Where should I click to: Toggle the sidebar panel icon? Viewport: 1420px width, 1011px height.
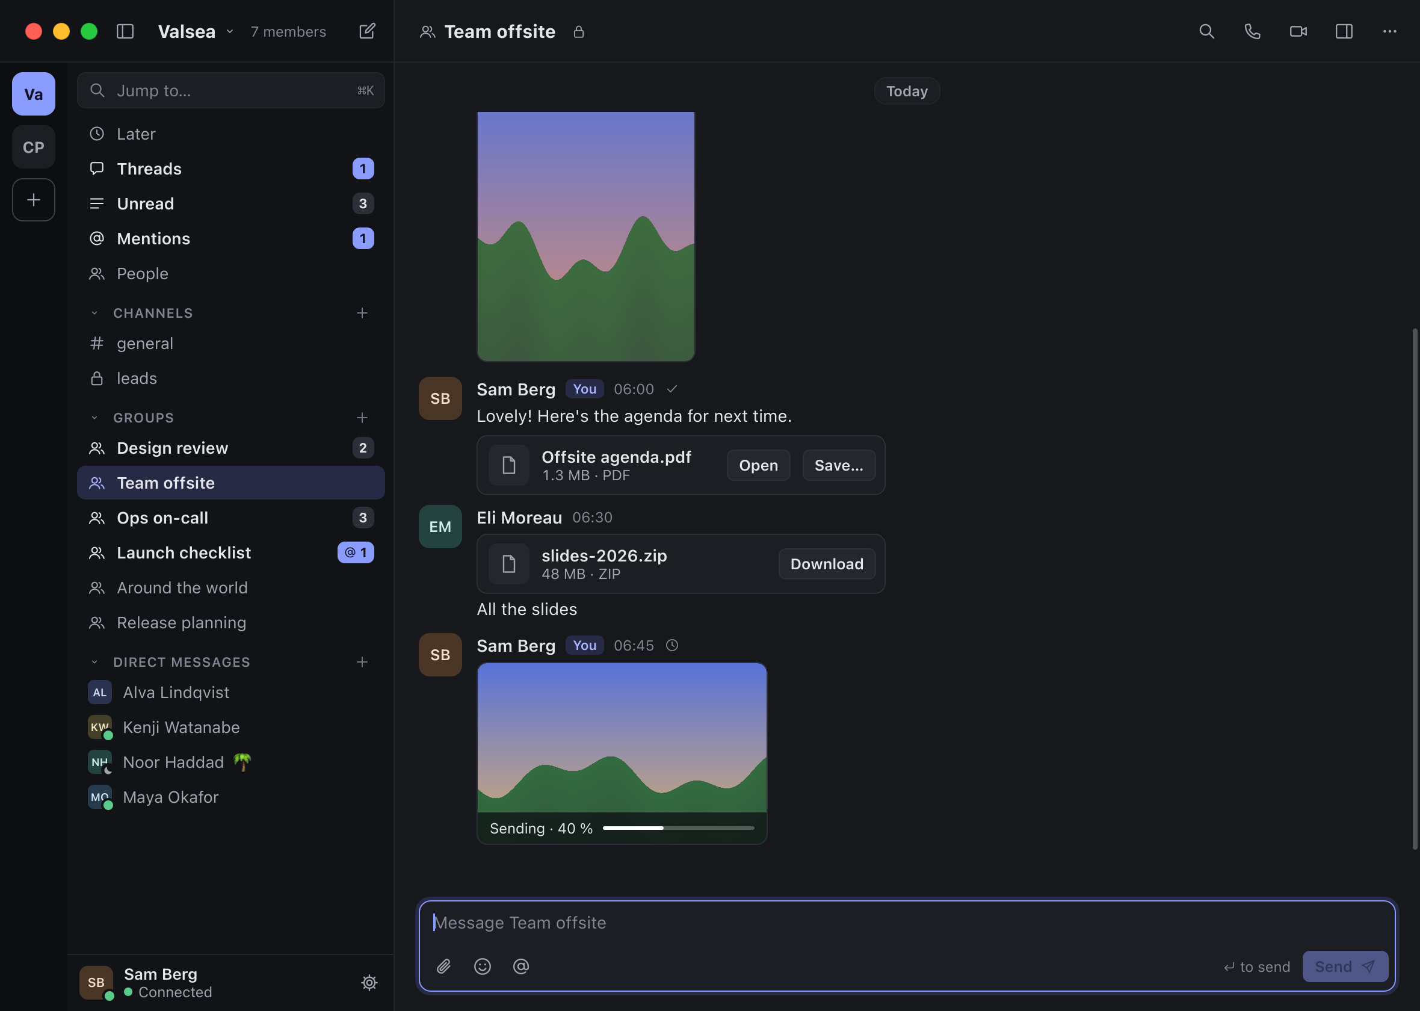tap(125, 31)
